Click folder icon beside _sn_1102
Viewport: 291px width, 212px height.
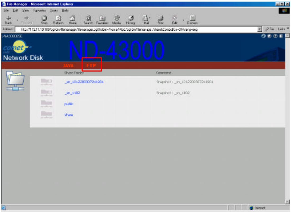(x=46, y=93)
